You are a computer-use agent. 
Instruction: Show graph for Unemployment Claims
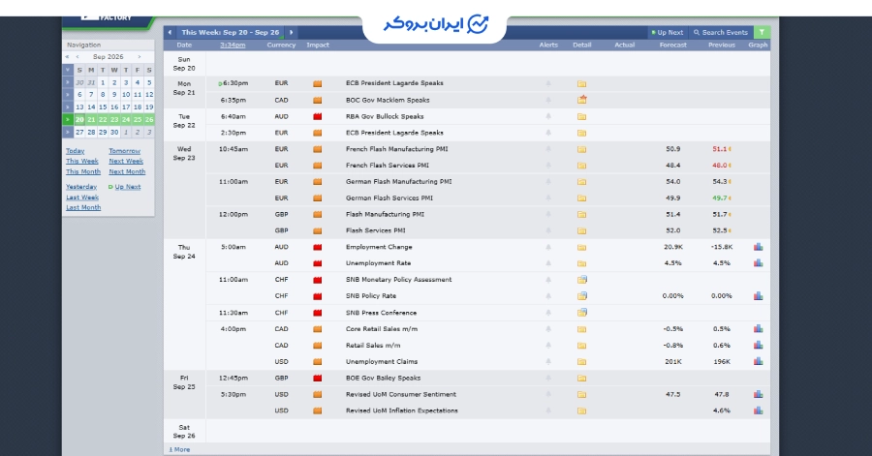pyautogui.click(x=758, y=361)
